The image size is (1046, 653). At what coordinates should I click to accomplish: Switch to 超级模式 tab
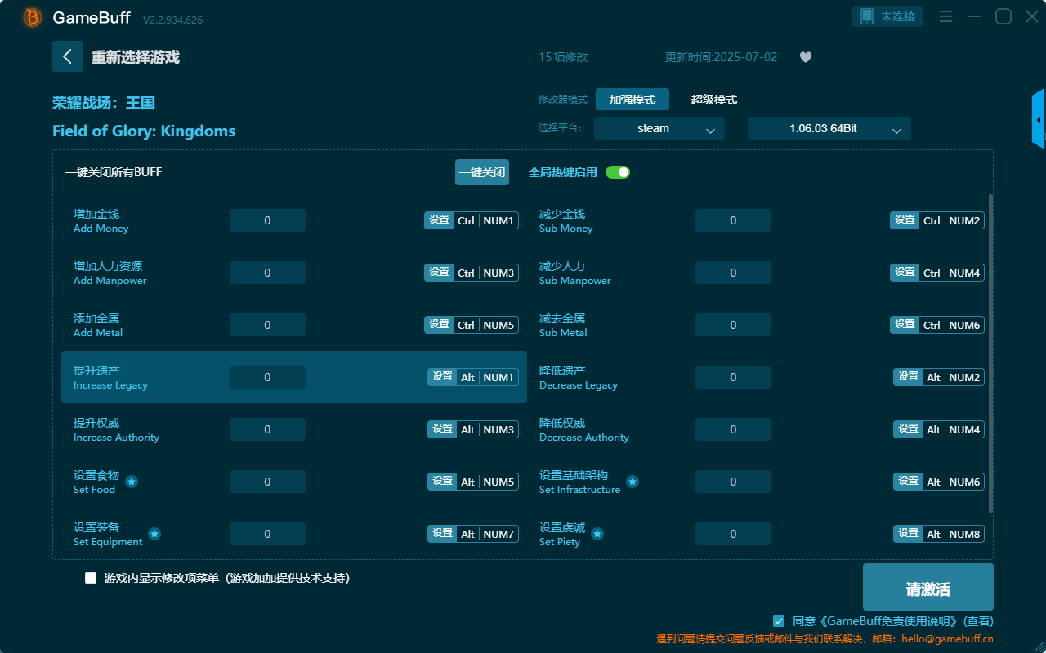pos(713,100)
